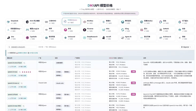Select the 智谱AI vendor card

pos(109,22)
